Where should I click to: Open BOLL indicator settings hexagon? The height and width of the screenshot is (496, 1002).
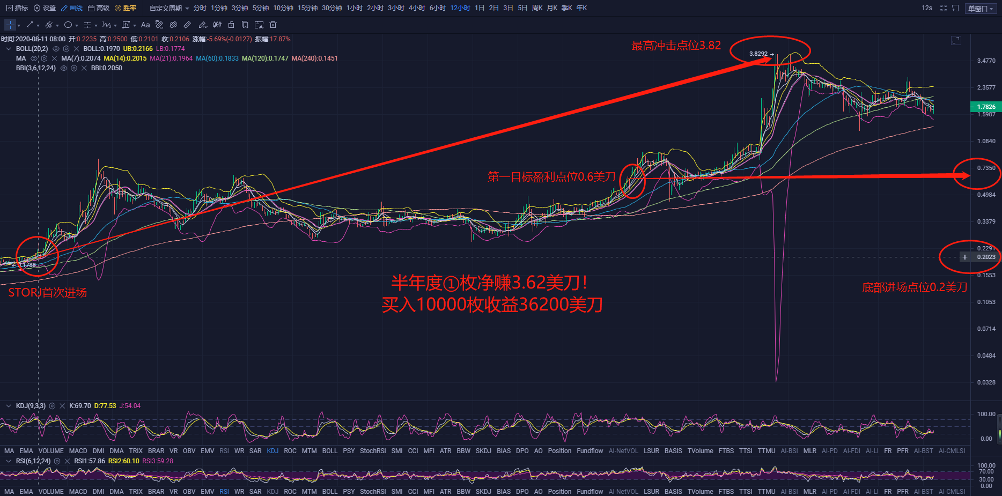point(66,49)
